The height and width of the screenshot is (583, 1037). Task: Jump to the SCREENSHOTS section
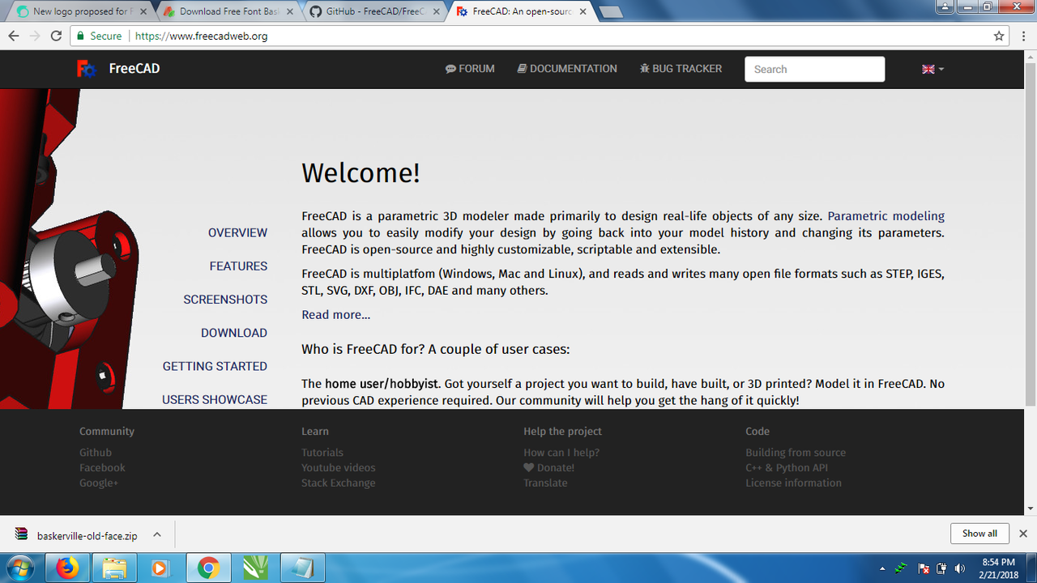point(225,300)
